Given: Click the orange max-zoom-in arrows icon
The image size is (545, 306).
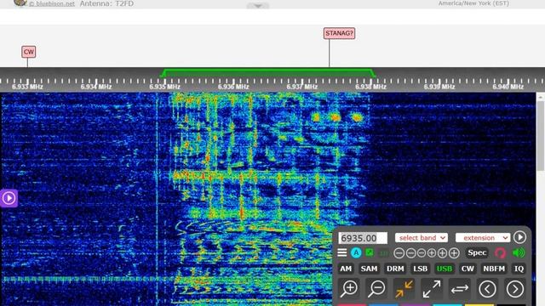Looking at the screenshot, I should (404, 289).
